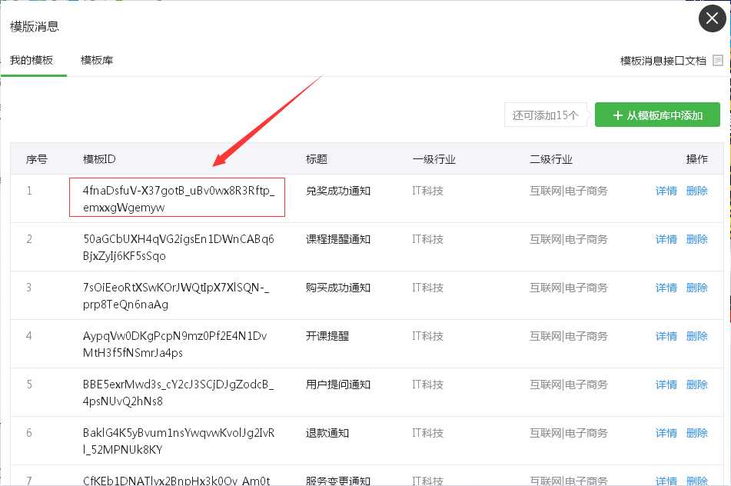Select template ID starting 7sOiEeoRtXSwKOrJWQ
The width and height of the screenshot is (731, 486).
176,296
